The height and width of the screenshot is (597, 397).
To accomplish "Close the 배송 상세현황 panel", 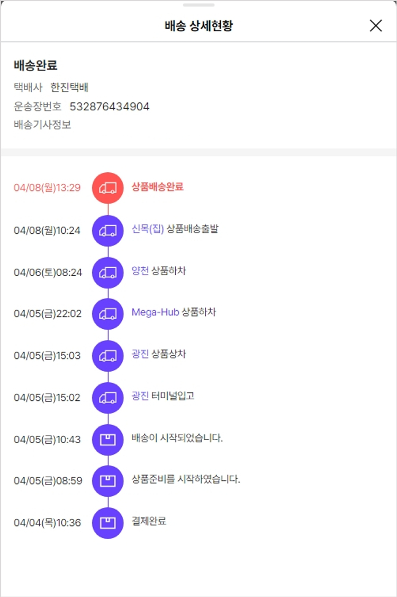I will pyautogui.click(x=376, y=25).
